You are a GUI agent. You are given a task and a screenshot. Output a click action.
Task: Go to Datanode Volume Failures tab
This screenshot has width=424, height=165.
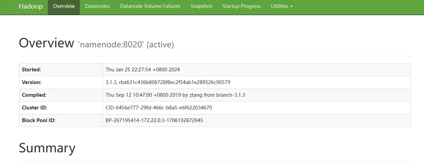[x=150, y=6]
